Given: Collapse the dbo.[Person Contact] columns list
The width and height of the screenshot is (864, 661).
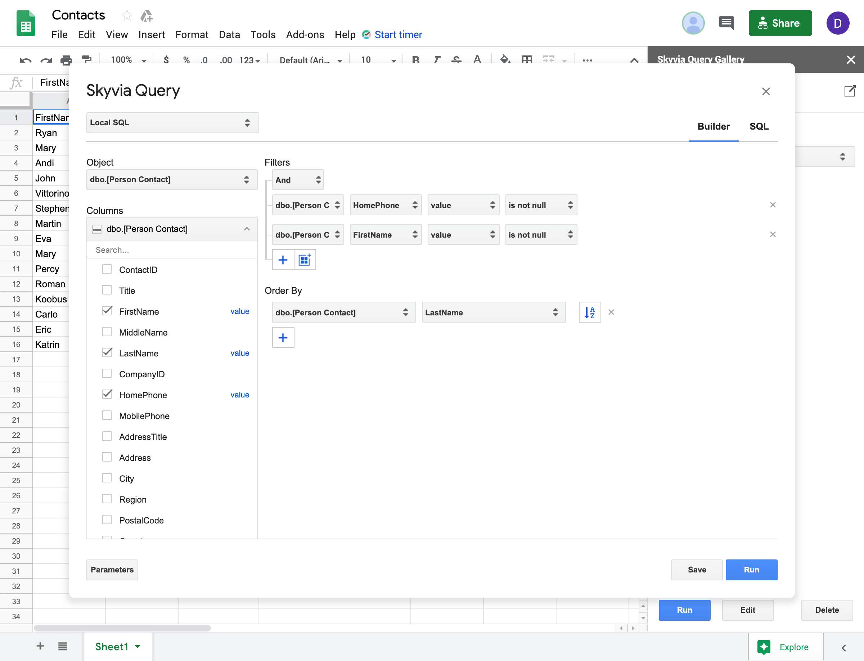Looking at the screenshot, I should pos(247,229).
